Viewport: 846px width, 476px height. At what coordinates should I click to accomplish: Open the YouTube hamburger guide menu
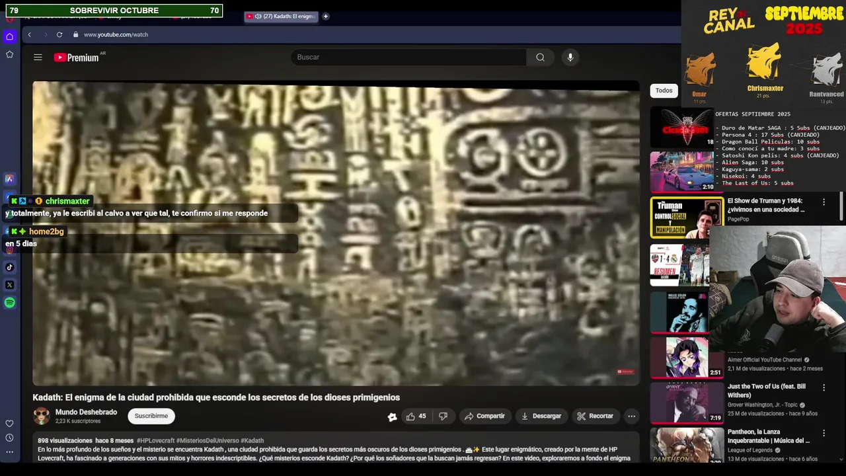click(x=38, y=58)
